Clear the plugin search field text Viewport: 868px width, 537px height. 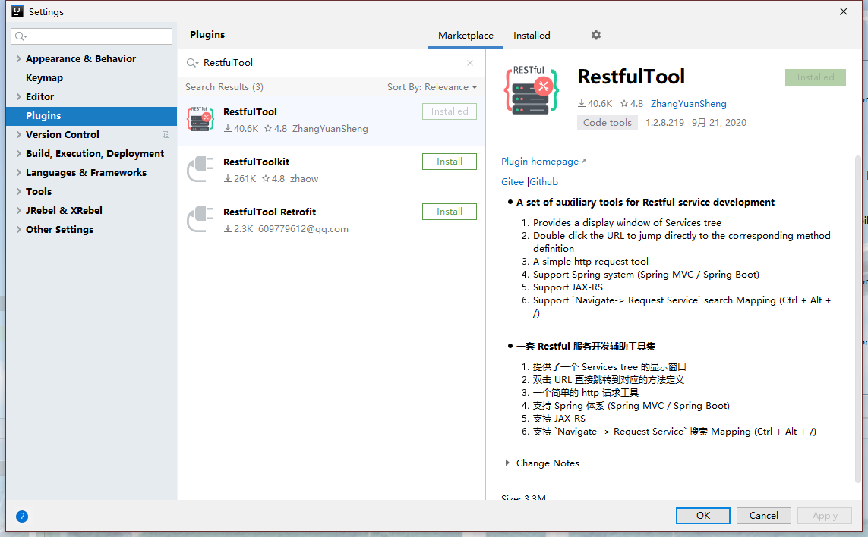[470, 63]
